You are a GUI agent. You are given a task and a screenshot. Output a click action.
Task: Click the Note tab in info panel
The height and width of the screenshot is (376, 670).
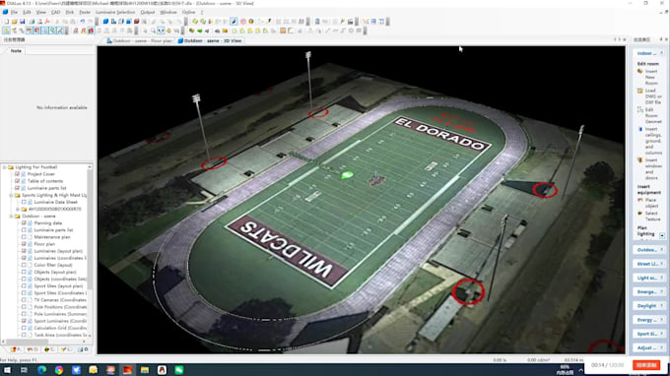point(16,51)
